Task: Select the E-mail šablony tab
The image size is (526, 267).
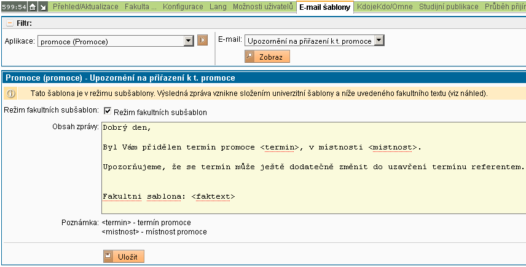Action: point(324,7)
